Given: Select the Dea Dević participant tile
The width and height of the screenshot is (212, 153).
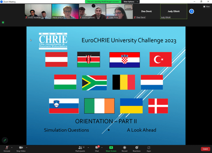Looking at the screenshot, I should (146, 11).
